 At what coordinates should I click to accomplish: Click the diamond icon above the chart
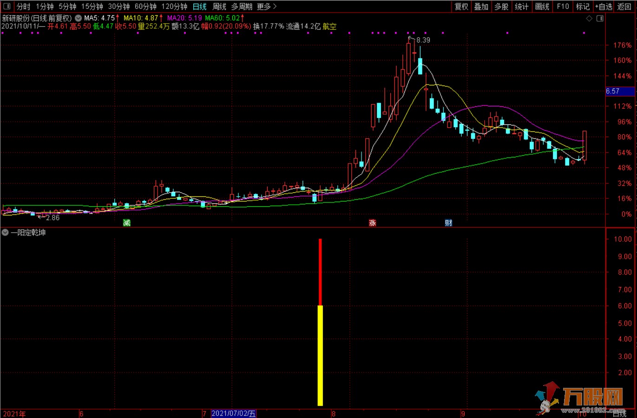(589, 19)
